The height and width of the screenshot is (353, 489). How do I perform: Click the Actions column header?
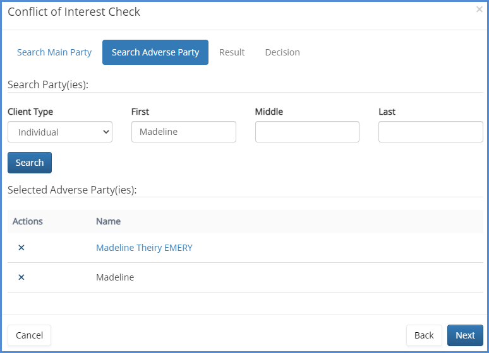tap(28, 221)
